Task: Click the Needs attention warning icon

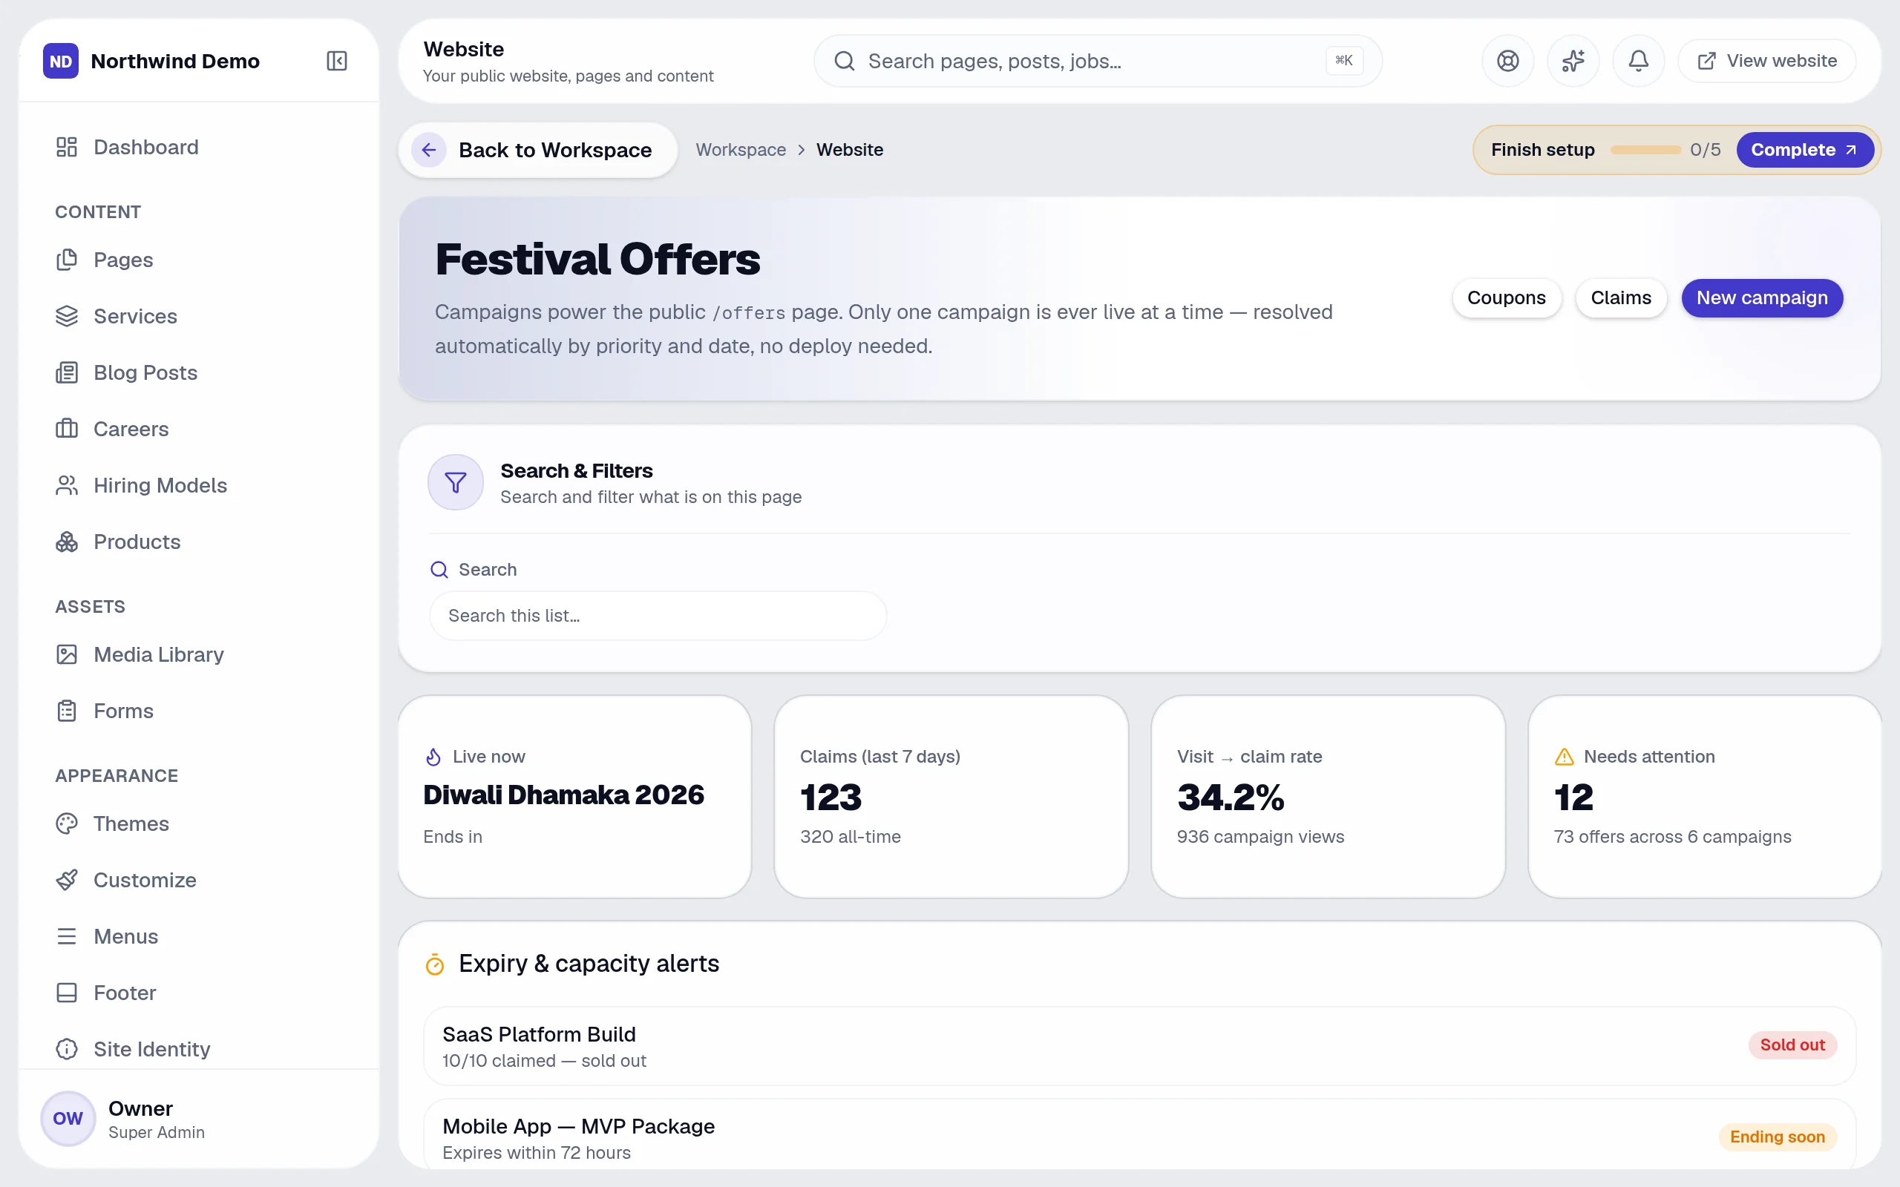Action: 1564,757
